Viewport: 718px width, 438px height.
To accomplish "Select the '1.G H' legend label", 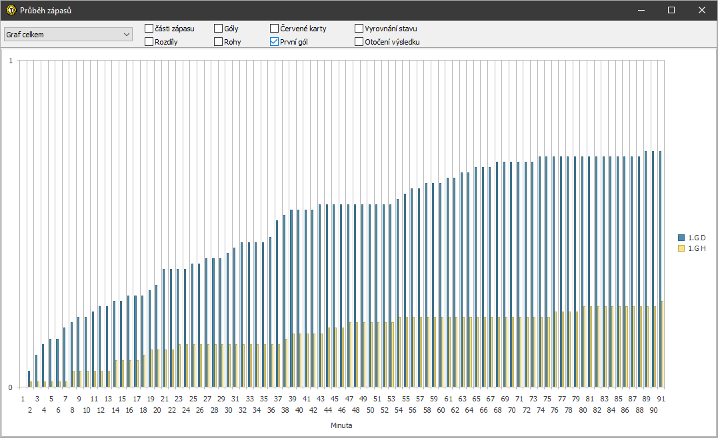I will 697,248.
